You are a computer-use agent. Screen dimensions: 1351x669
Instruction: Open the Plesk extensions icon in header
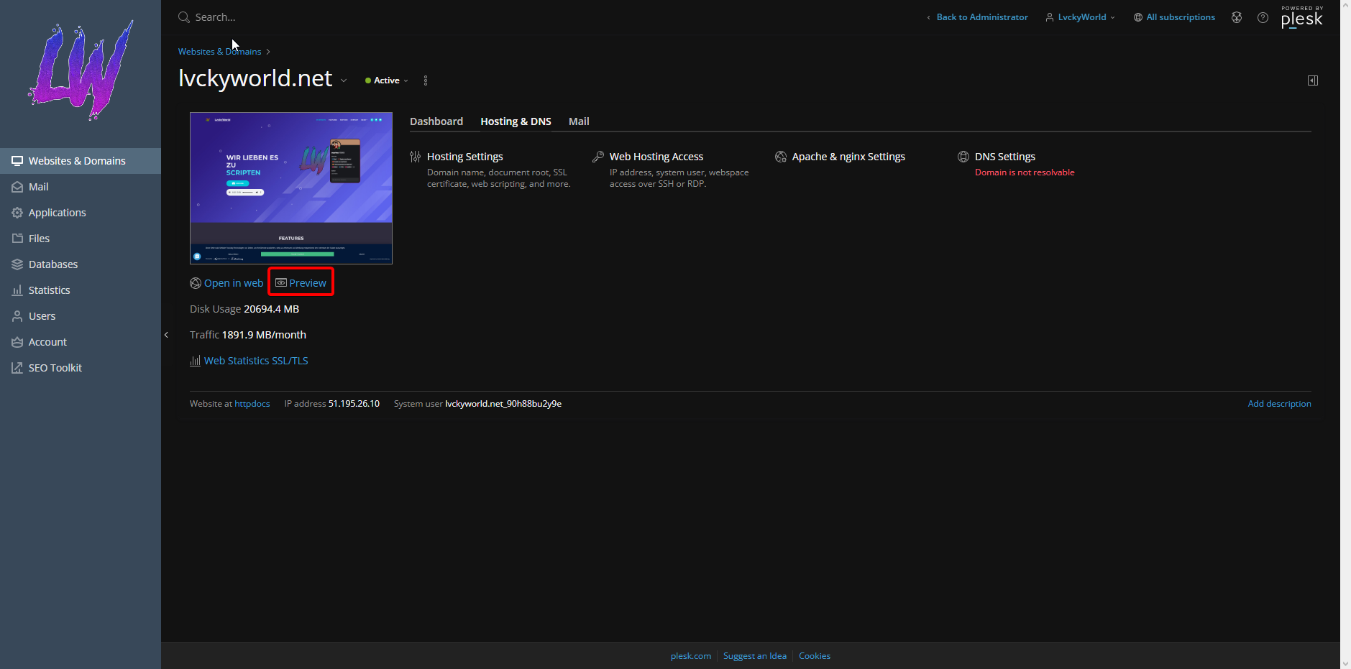[1237, 17]
